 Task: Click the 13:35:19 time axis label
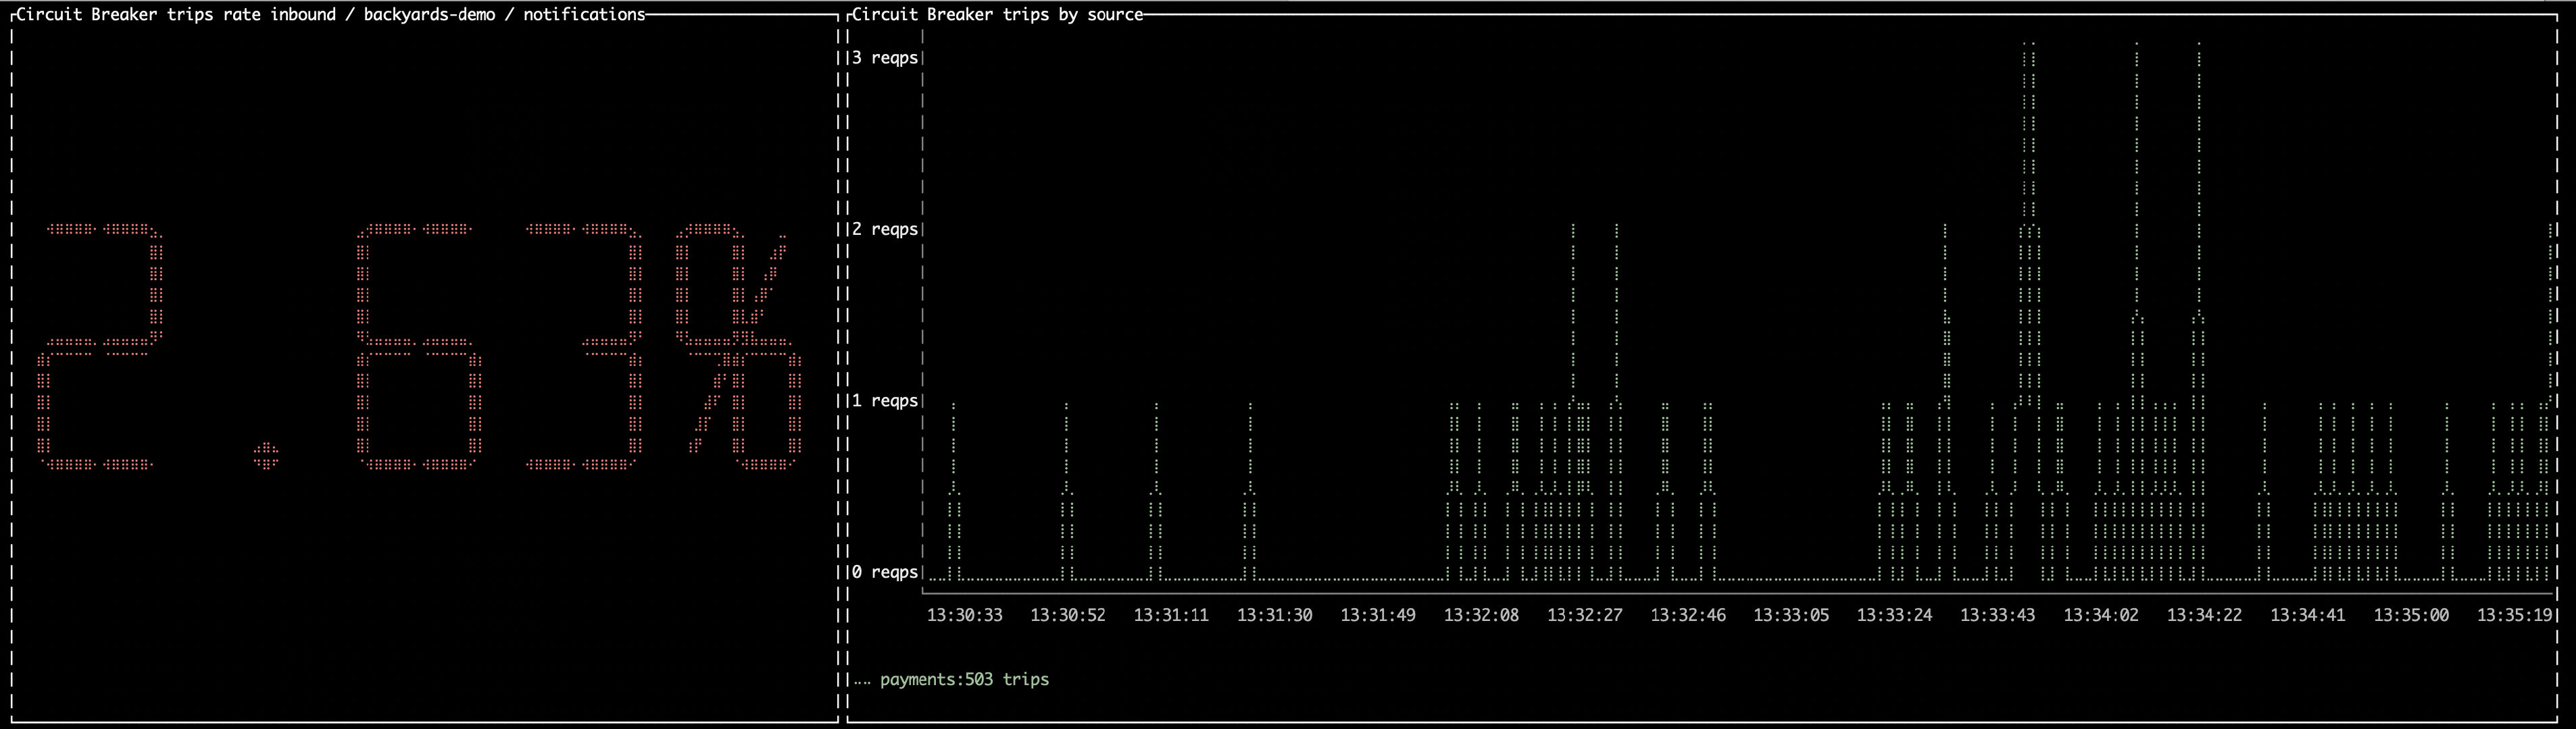(2515, 615)
